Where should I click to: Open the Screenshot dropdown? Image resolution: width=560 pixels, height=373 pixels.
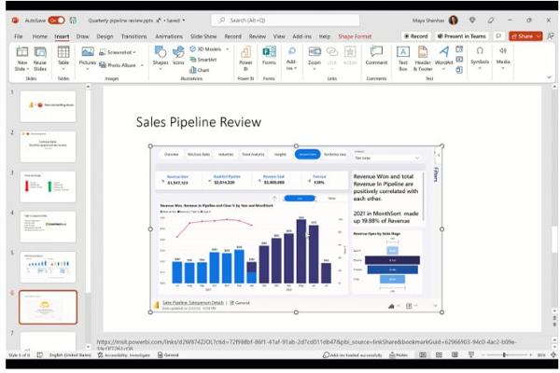(121, 52)
